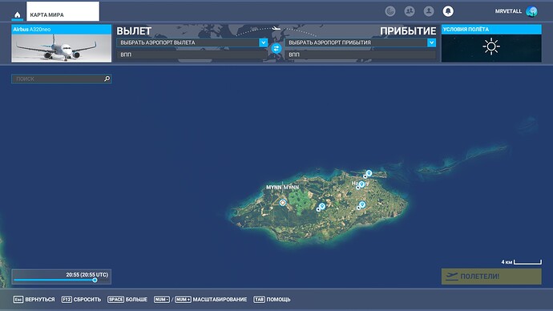553x311 pixels.
Task: Click the time-of-day slider handle
Action: [x=95, y=280]
